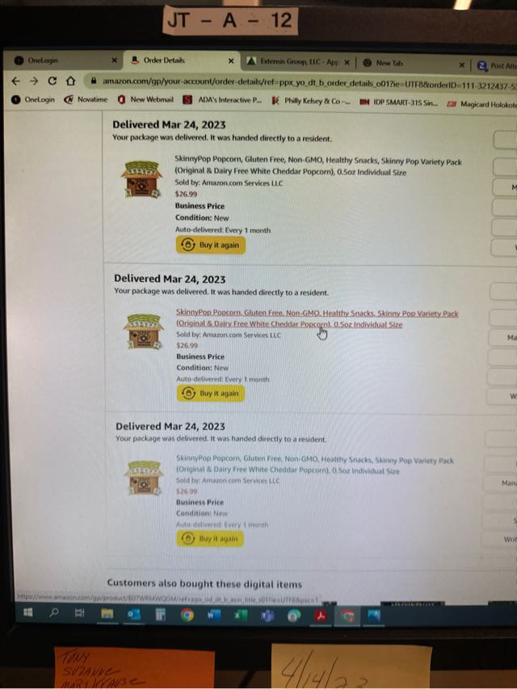Close the New Tab tab
The width and height of the screenshot is (517, 689).
pos(461,65)
